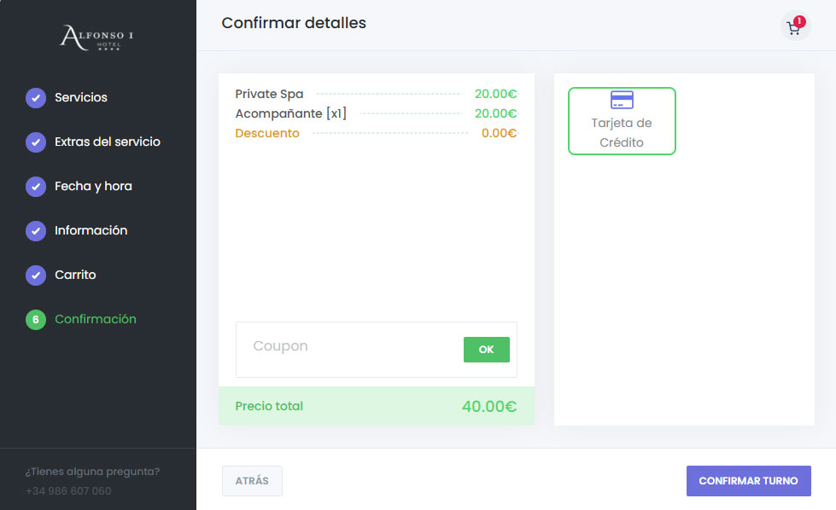Screen dimensions: 836x510
Task: Go to the Servicios step
Action: 81,98
